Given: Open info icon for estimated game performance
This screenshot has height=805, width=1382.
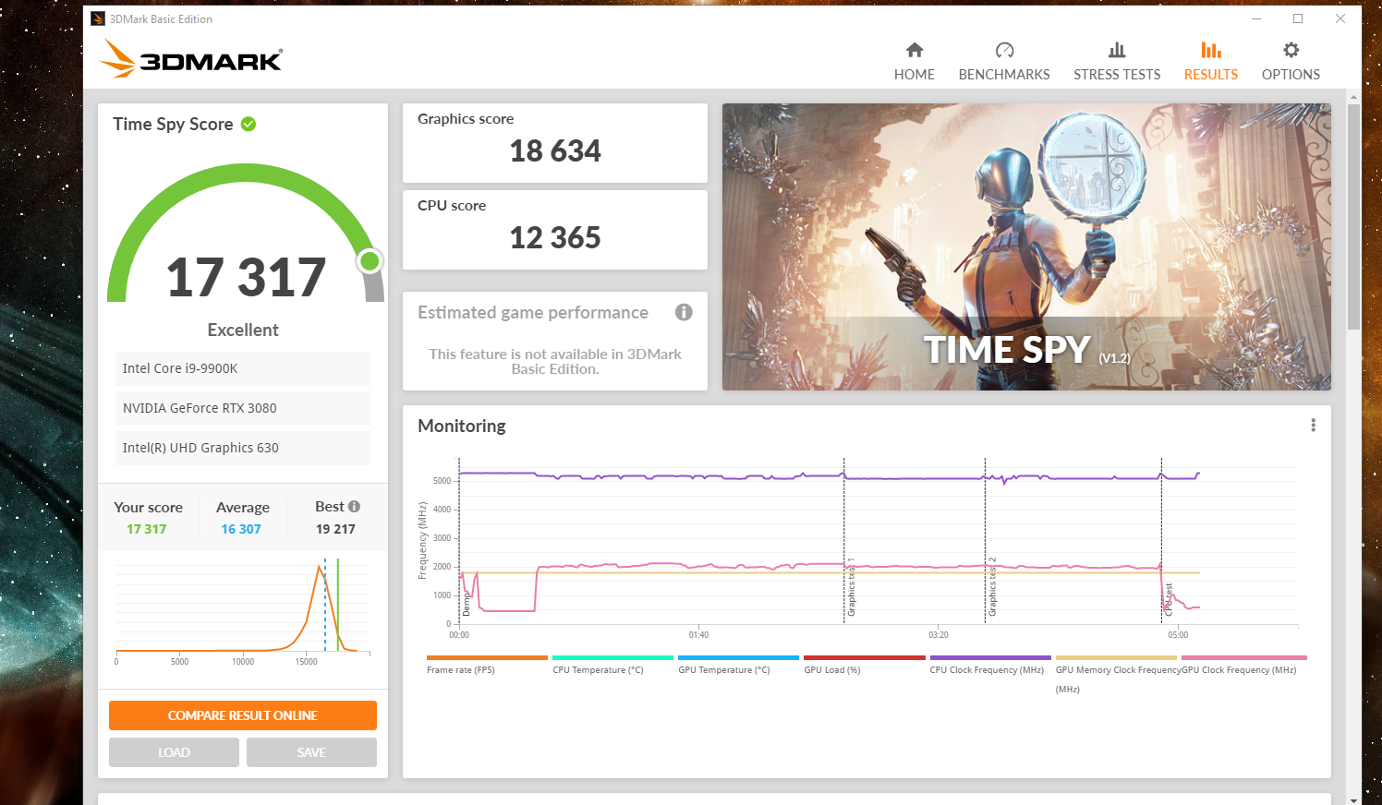Looking at the screenshot, I should [684, 312].
